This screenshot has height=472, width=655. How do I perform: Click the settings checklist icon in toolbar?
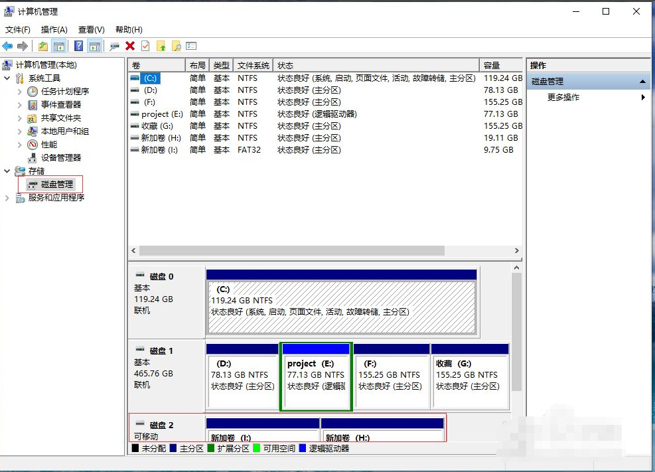pos(191,46)
